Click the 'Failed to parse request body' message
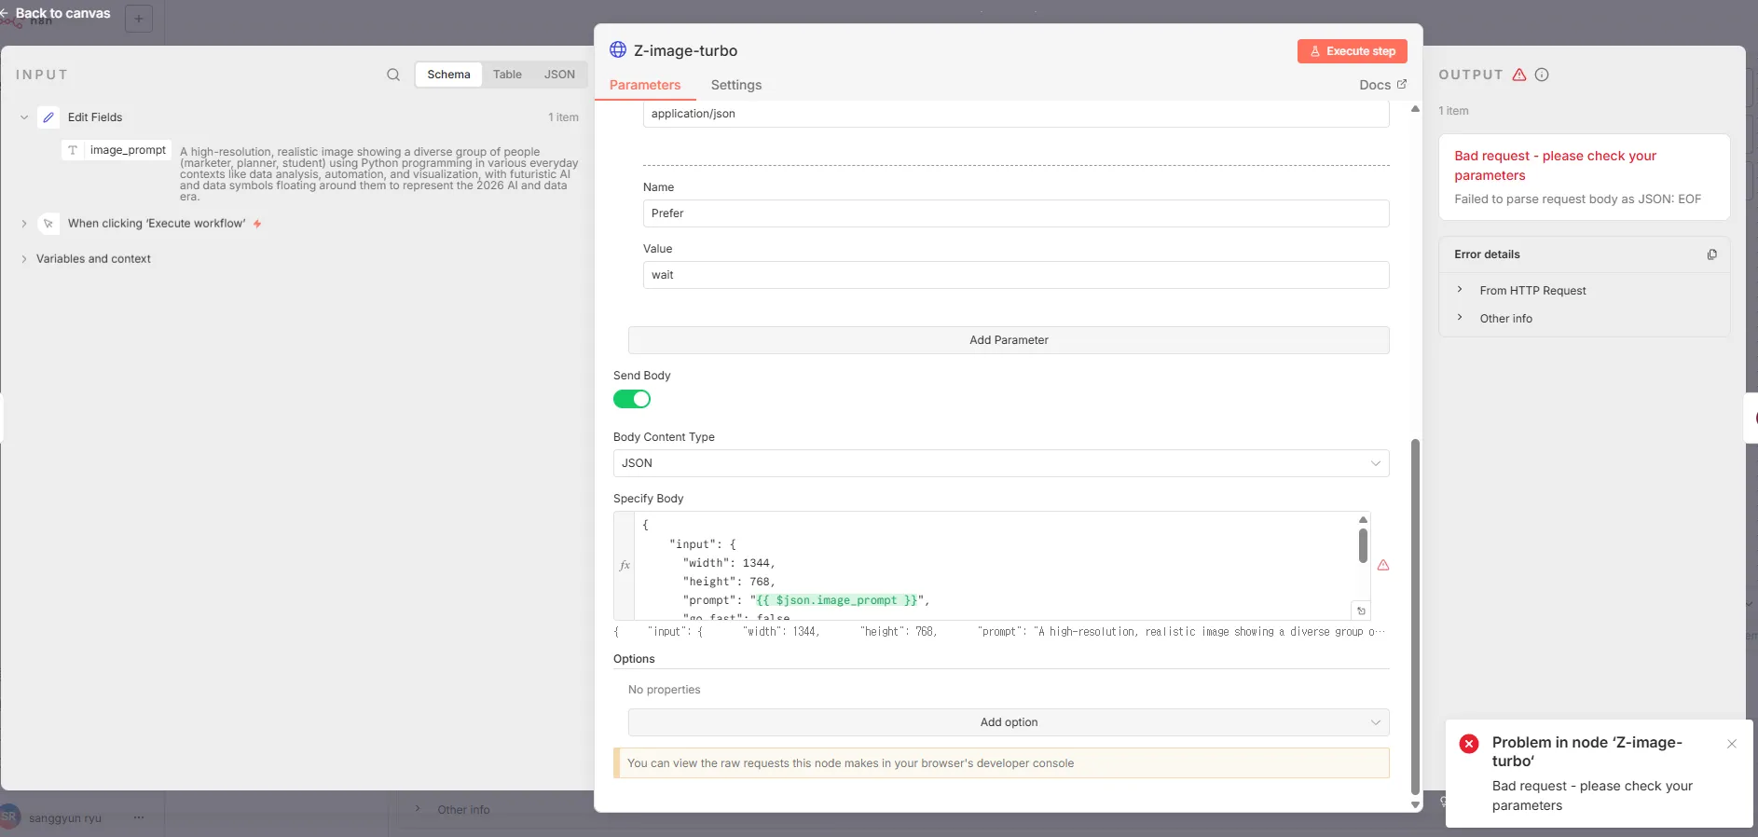The width and height of the screenshot is (1758, 837). pos(1577,199)
